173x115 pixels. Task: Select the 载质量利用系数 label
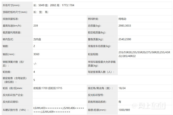12,32
